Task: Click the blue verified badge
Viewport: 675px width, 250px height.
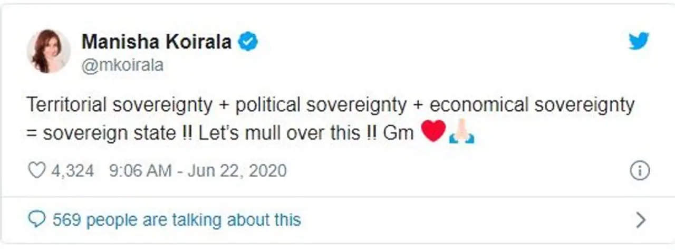Action: click(x=247, y=42)
